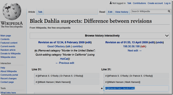The image size is (173, 95).
Task: Open Recent changes in the sidebar
Action: click(x=9, y=78)
